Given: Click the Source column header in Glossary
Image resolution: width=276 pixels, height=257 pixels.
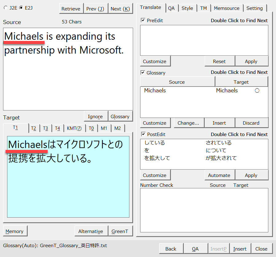Looking at the screenshot, I should coord(177,82).
